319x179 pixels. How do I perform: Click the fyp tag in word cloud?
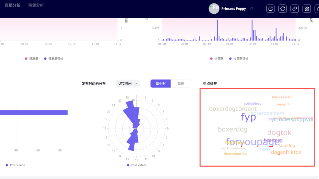coord(248,117)
